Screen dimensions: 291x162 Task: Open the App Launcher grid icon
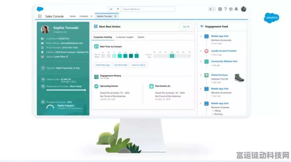coord(39,16)
